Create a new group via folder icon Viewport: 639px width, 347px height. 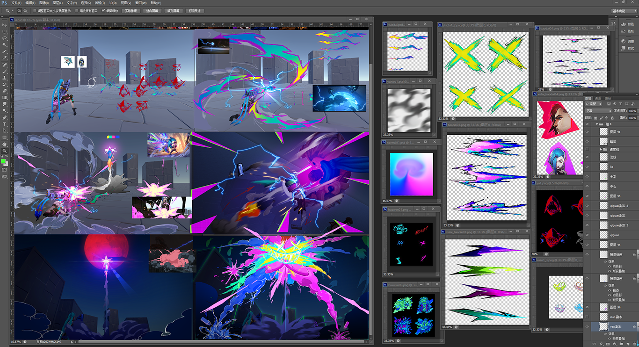click(622, 344)
